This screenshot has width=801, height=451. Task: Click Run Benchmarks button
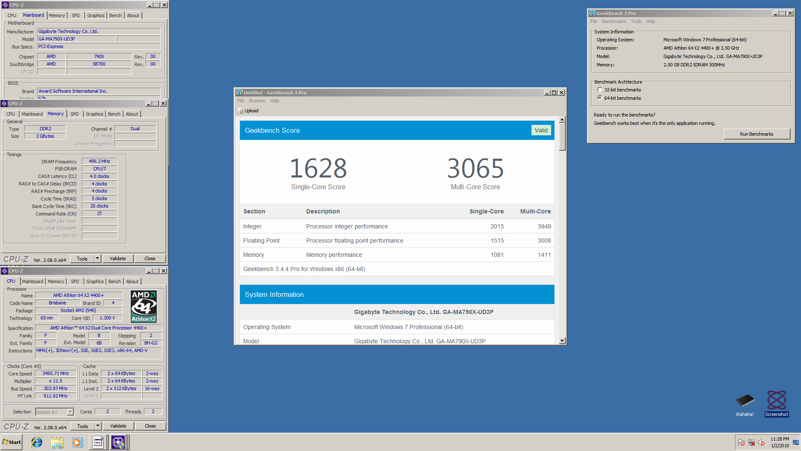(756, 134)
